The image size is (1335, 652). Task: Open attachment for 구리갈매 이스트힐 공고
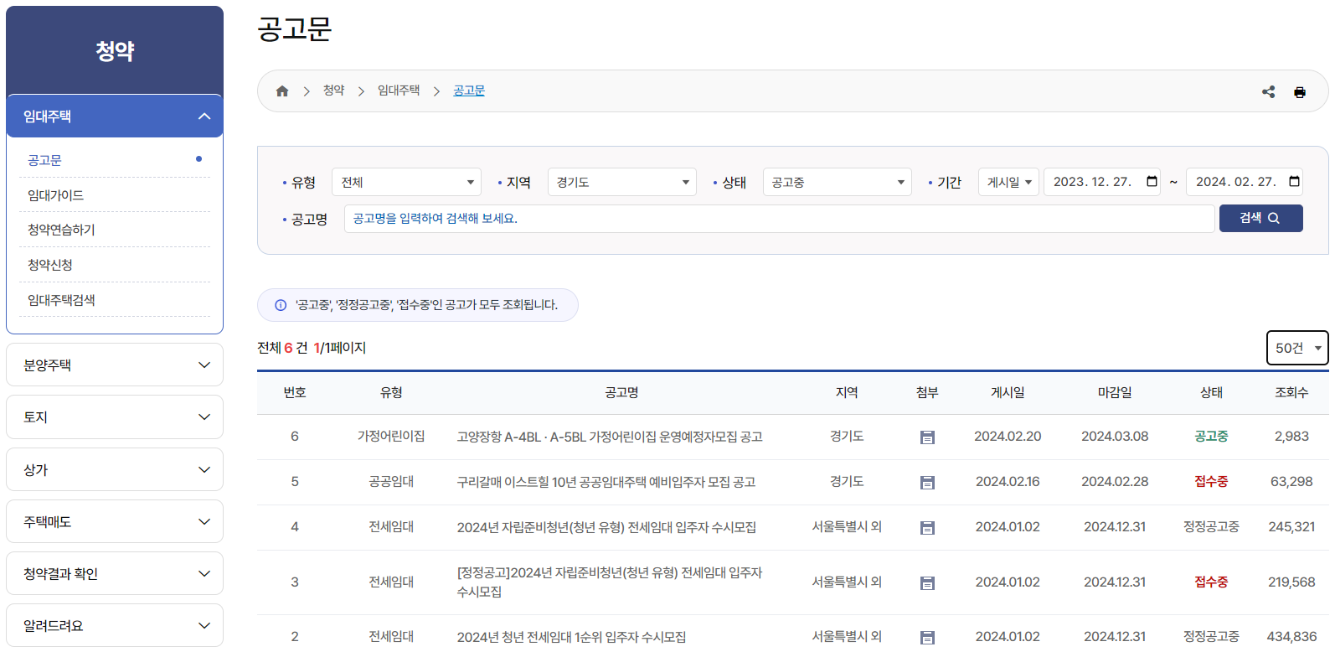coord(927,483)
